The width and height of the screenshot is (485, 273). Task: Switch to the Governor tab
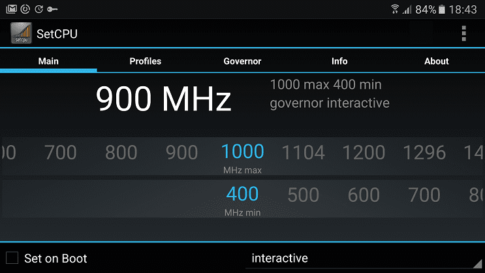[242, 61]
